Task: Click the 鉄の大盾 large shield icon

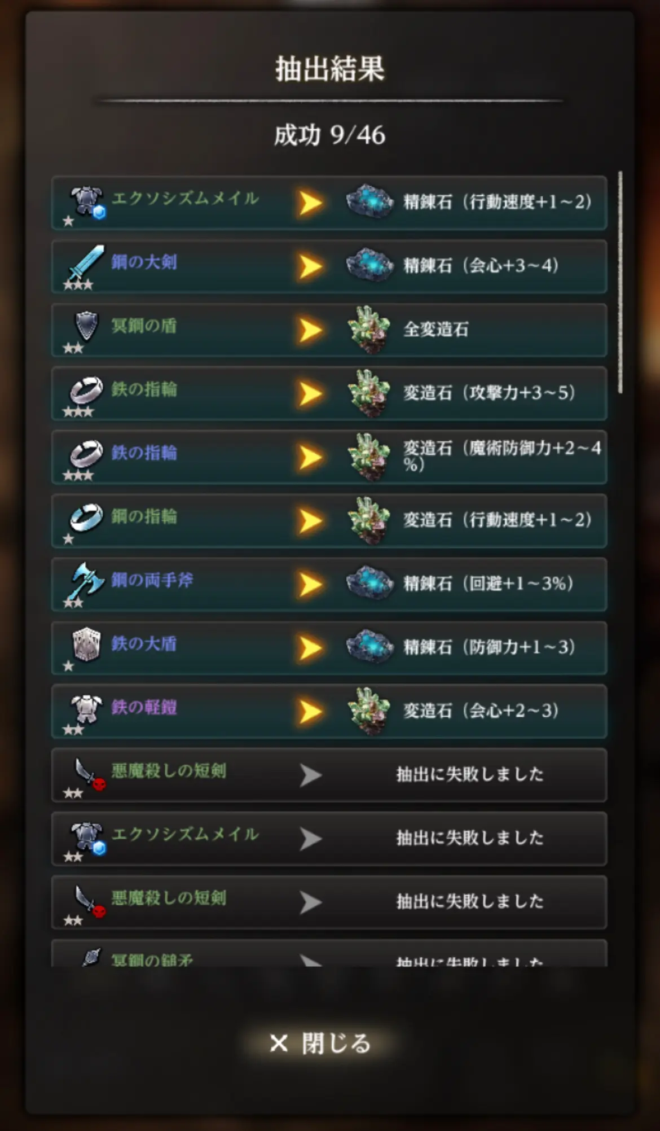Action: [x=86, y=645]
